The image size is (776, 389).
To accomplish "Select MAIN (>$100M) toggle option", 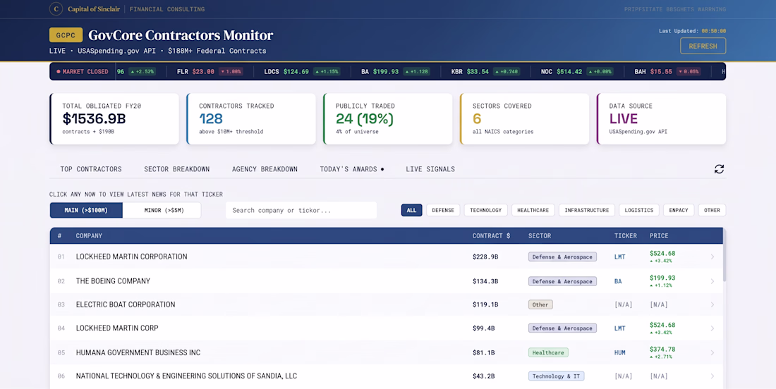I will pos(86,210).
